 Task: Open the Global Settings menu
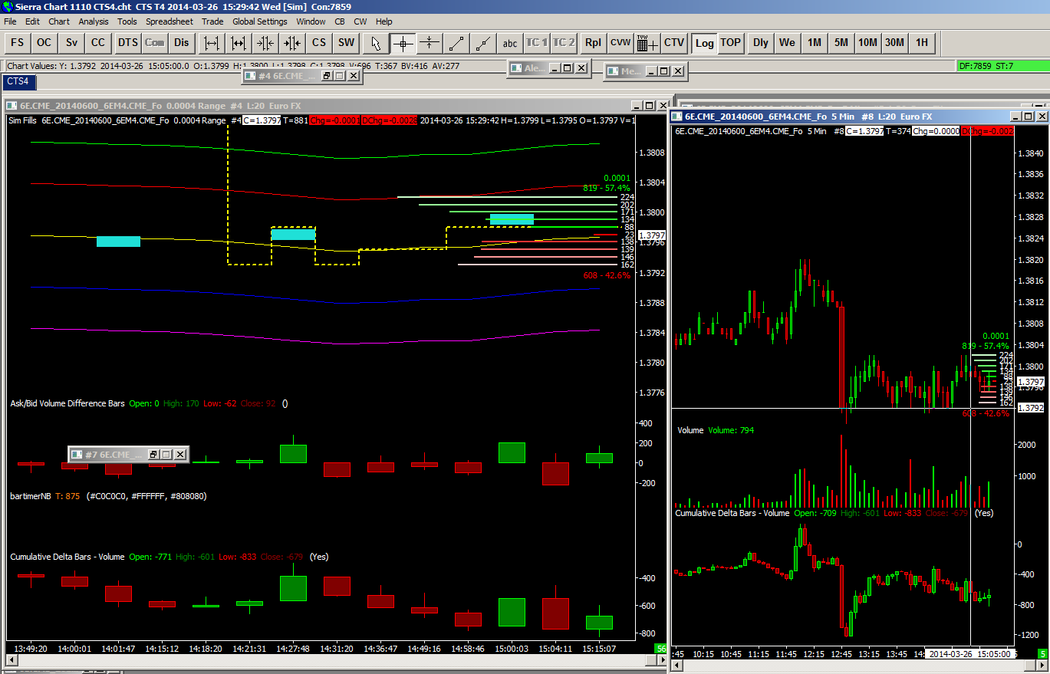(260, 21)
